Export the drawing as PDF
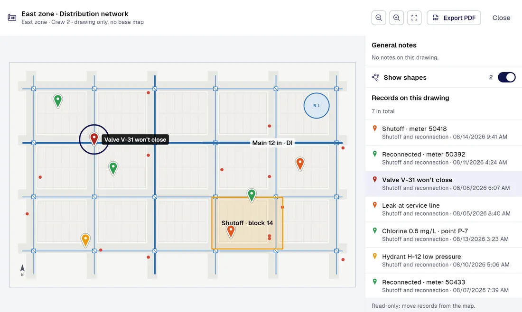 [x=454, y=18]
